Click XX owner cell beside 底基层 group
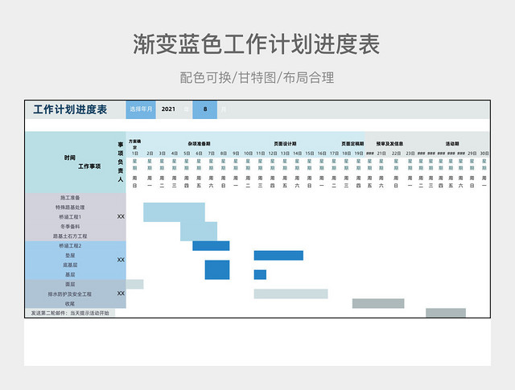515x390 pixels. tap(121, 260)
